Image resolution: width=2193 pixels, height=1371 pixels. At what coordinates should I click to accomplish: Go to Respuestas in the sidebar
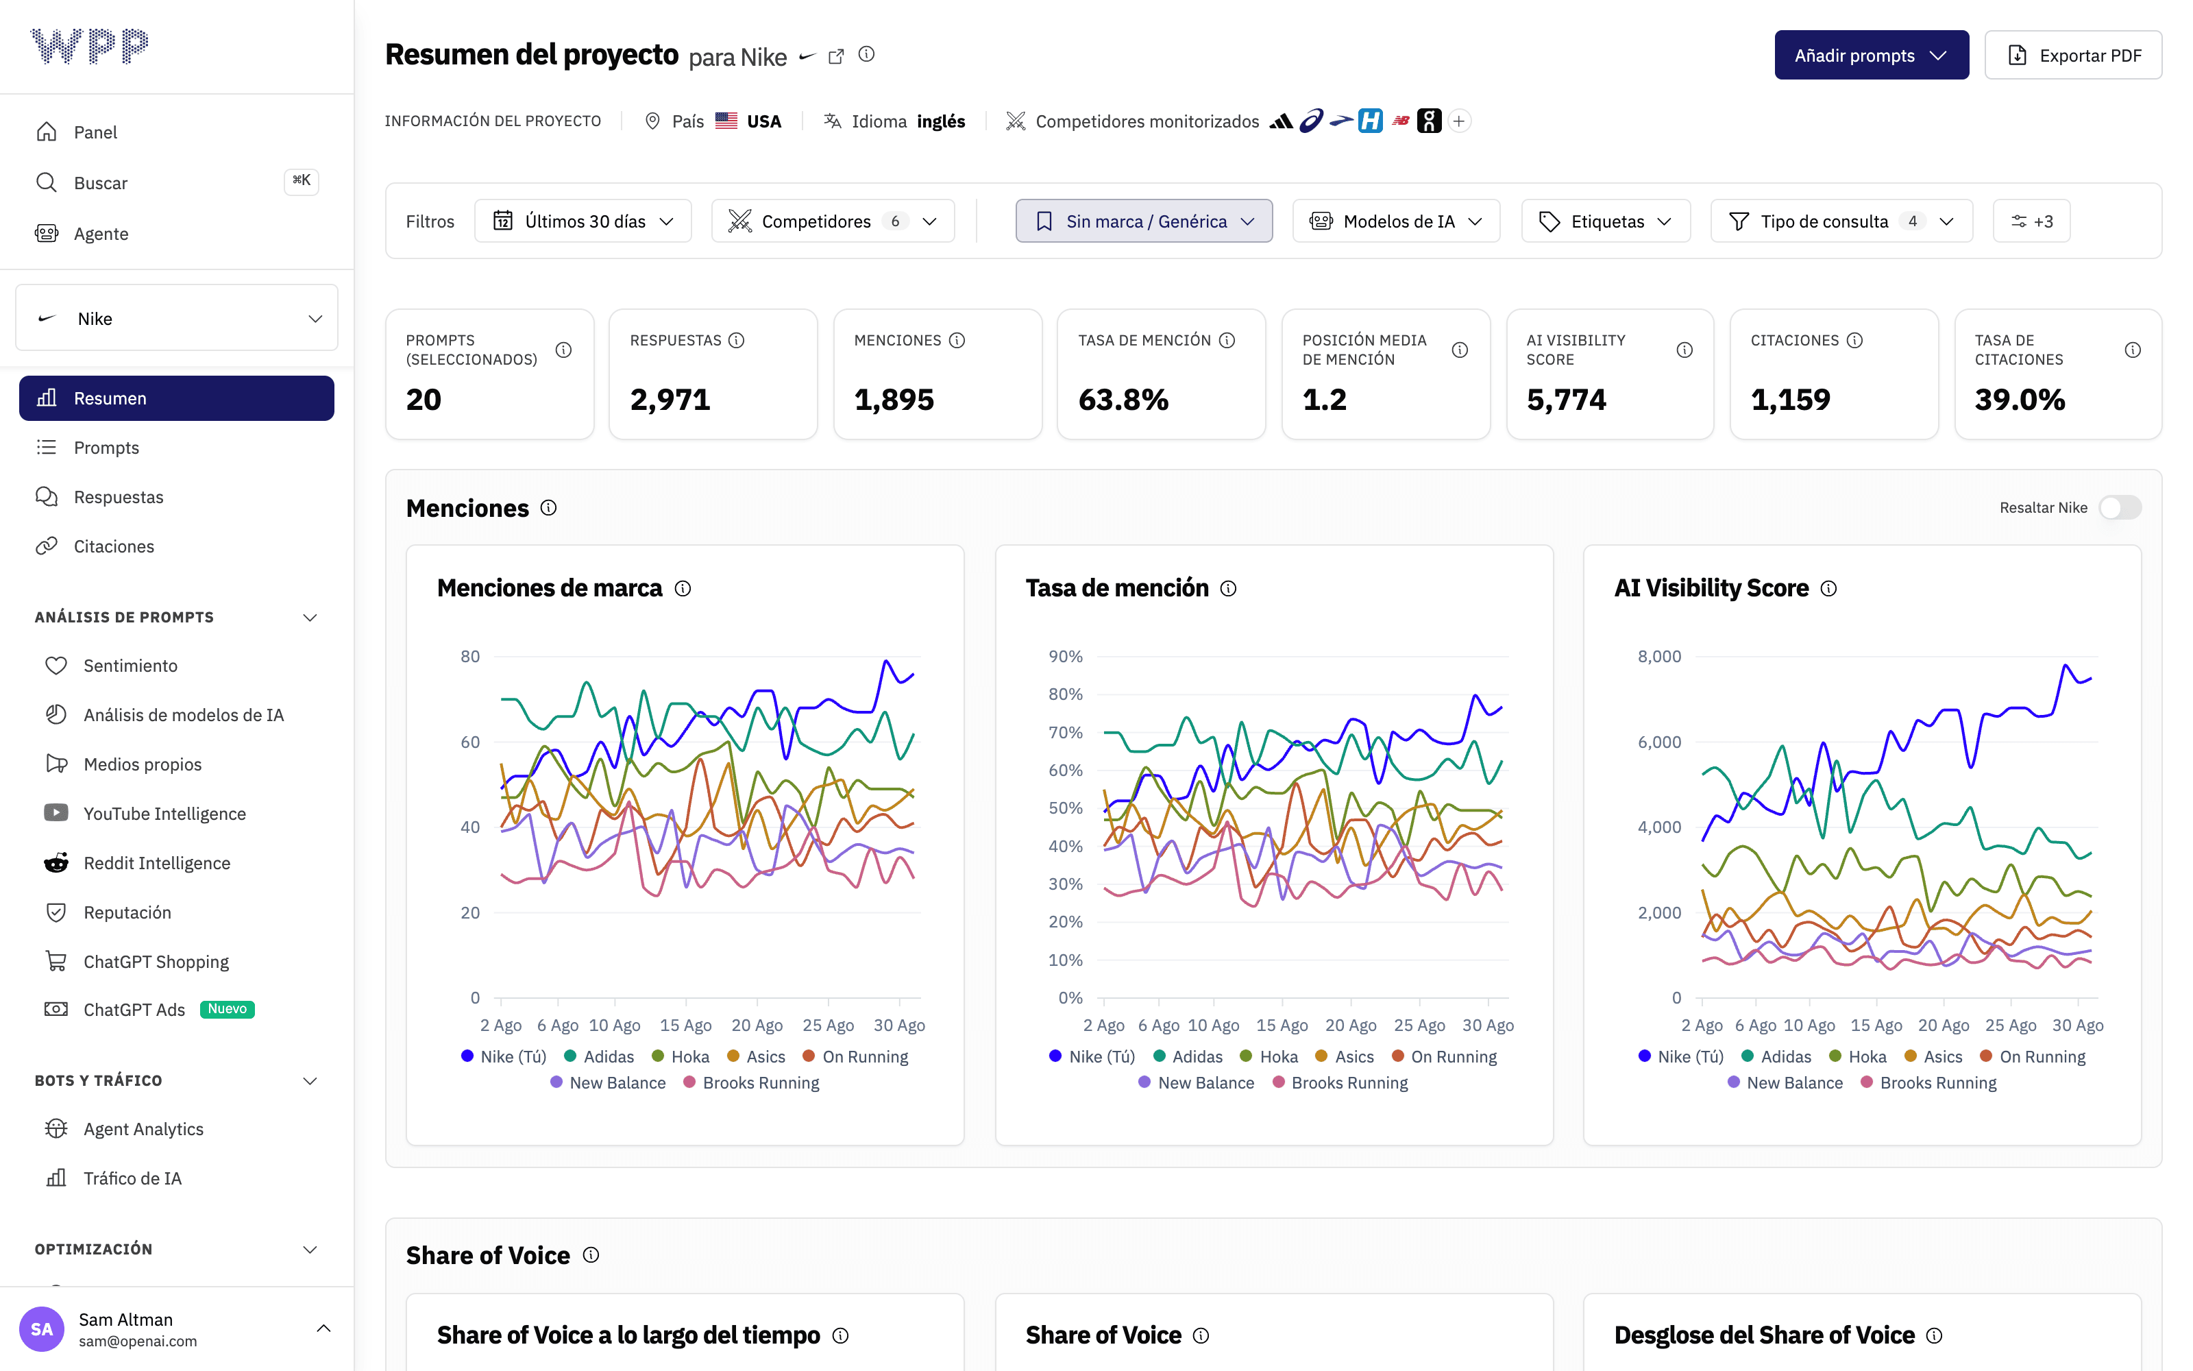[x=177, y=497]
